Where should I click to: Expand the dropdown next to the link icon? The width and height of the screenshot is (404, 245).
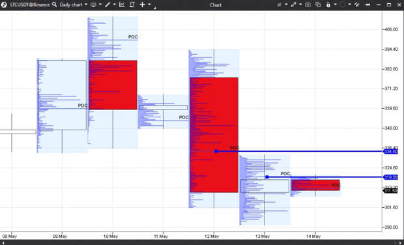click(x=300, y=5)
